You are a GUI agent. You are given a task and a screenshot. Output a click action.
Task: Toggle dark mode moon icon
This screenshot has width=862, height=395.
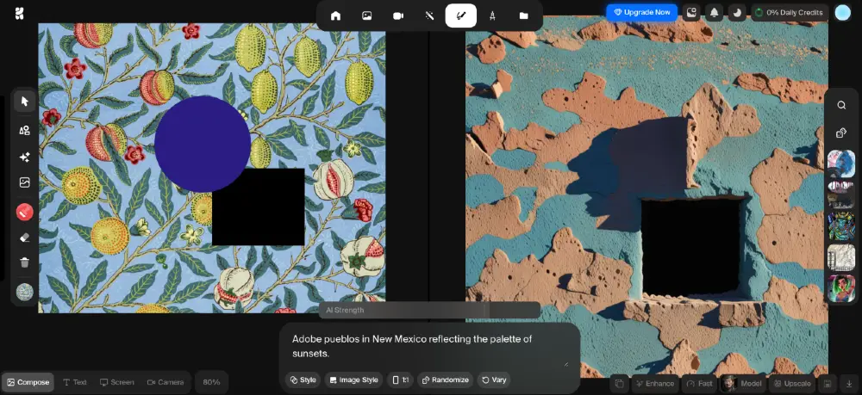pyautogui.click(x=737, y=13)
